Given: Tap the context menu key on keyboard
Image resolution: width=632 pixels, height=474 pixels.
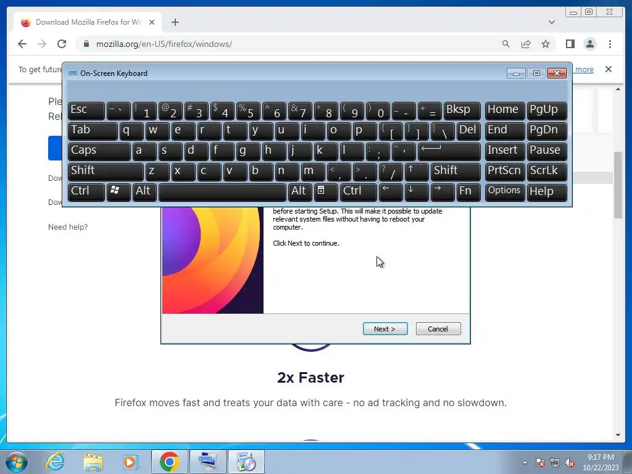Looking at the screenshot, I should pyautogui.click(x=326, y=191).
